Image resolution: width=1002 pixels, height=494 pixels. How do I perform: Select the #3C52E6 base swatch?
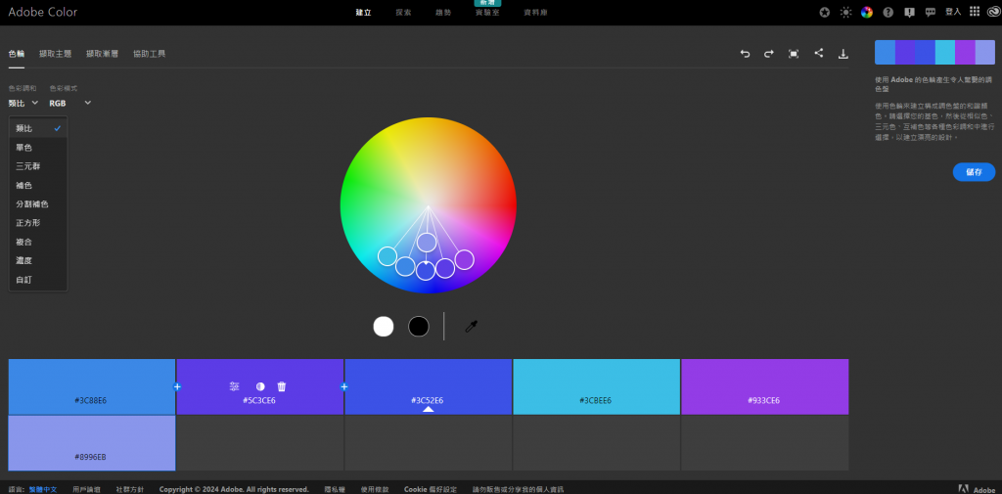[429, 386]
